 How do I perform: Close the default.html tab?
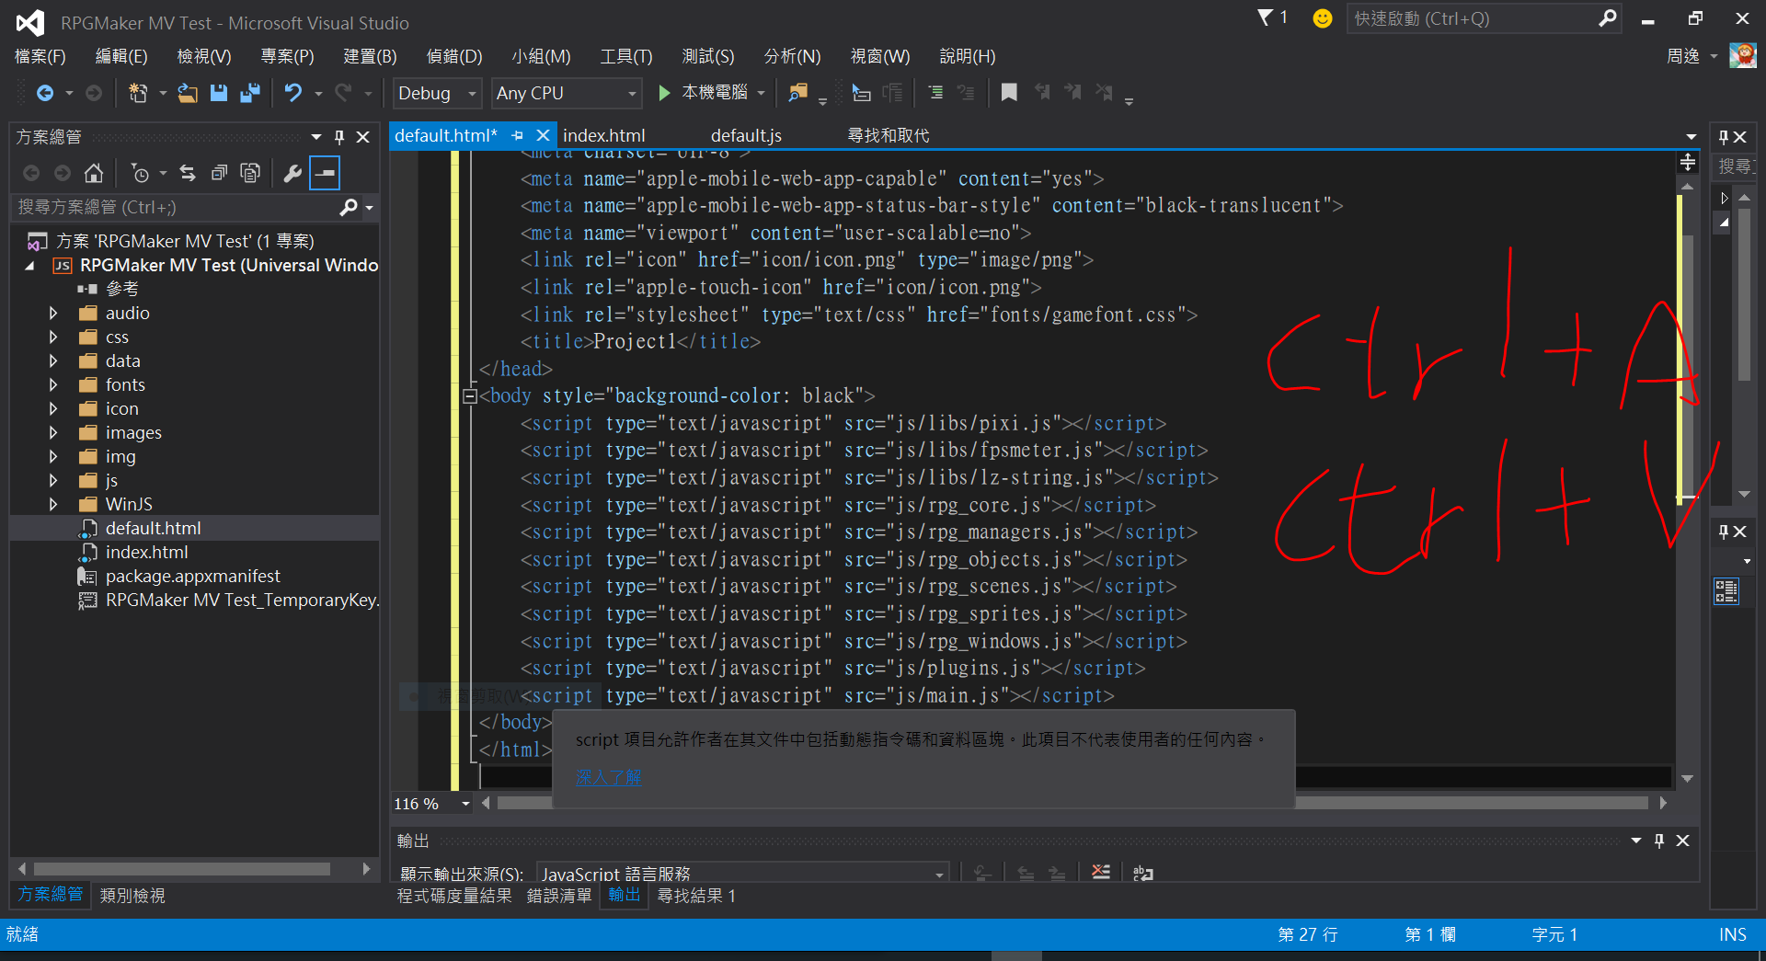544,135
